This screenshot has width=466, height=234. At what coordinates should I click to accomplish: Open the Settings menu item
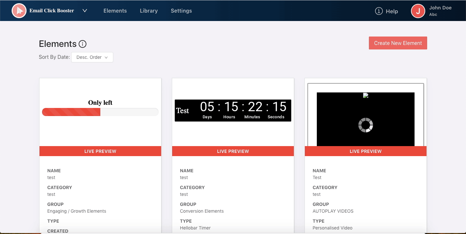click(181, 11)
